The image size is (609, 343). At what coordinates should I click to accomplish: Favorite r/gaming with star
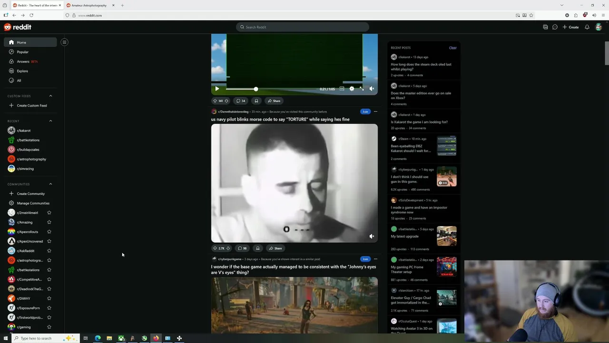point(49,327)
